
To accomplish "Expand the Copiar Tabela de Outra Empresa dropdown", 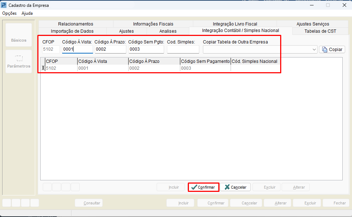I will 314,50.
